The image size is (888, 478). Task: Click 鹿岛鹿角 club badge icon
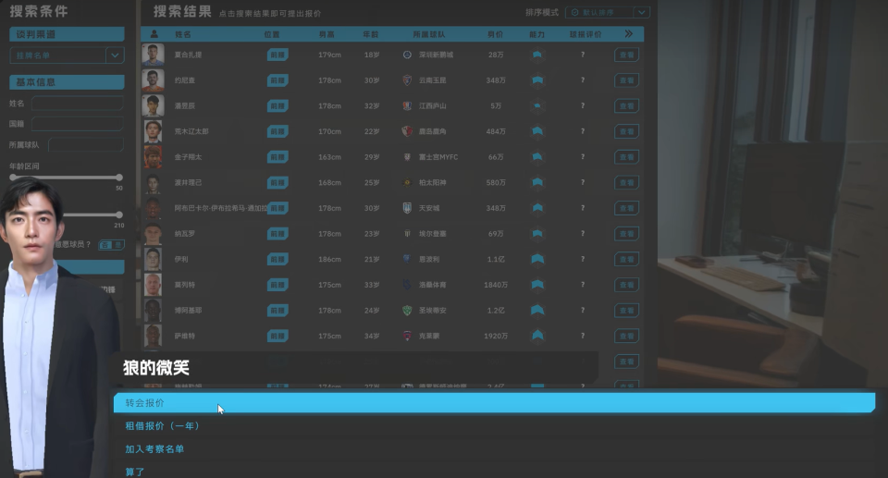(x=407, y=131)
